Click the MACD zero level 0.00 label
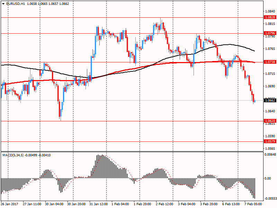The width and height of the screenshot is (277, 208). tap(268, 178)
